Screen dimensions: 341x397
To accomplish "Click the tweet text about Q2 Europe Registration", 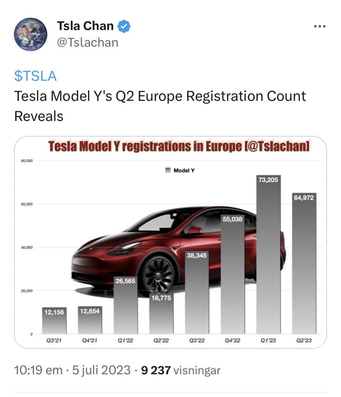I will tap(160, 106).
